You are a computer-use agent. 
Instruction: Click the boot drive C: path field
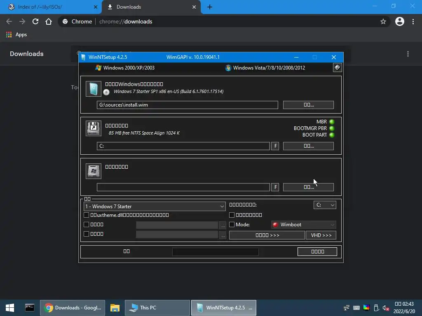183,146
